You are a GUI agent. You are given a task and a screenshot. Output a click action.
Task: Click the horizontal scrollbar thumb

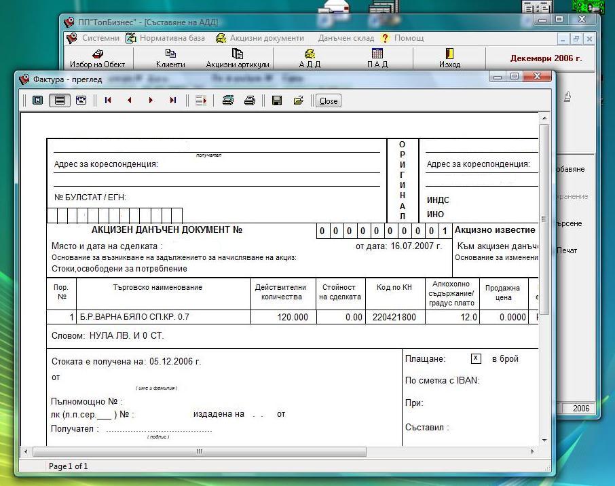tap(200, 451)
